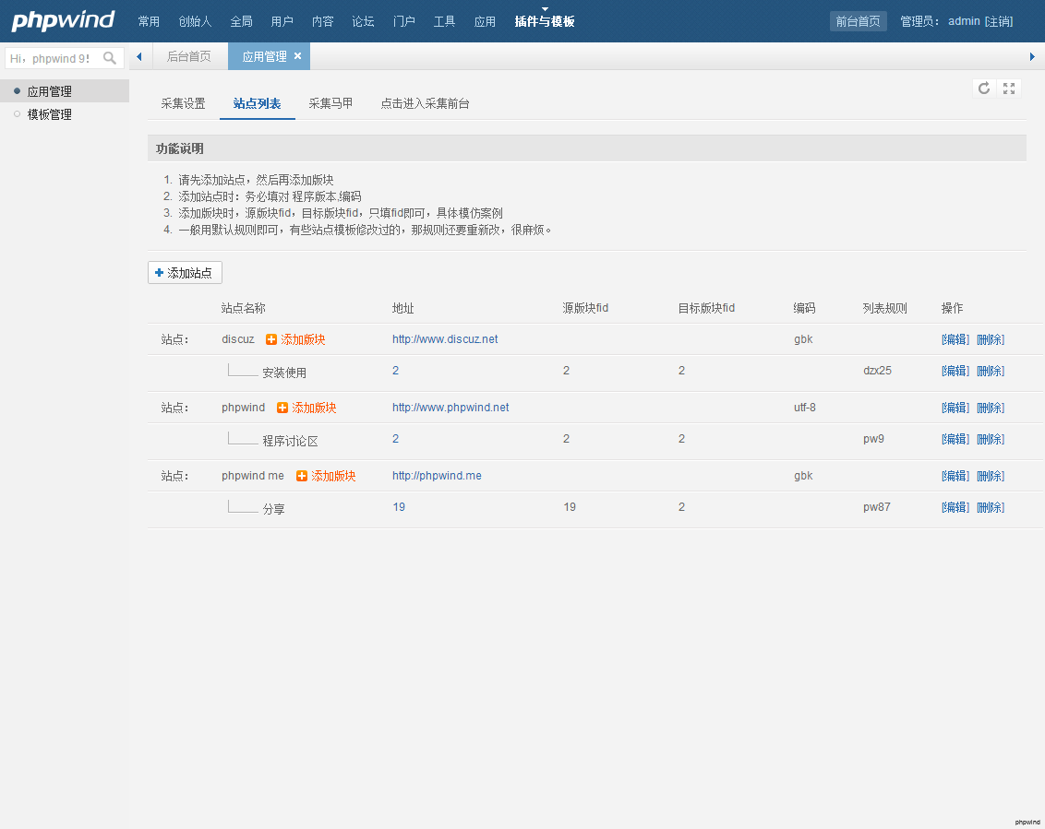Open the 工具 top menu
The width and height of the screenshot is (1045, 829).
[445, 21]
